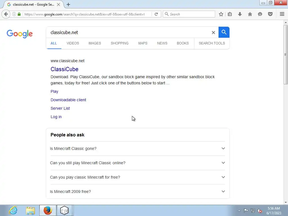
Task: Click the www.classicube.net result URL text
Action: 67,61
